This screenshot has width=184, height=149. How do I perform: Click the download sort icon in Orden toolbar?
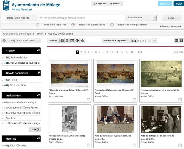point(83,41)
